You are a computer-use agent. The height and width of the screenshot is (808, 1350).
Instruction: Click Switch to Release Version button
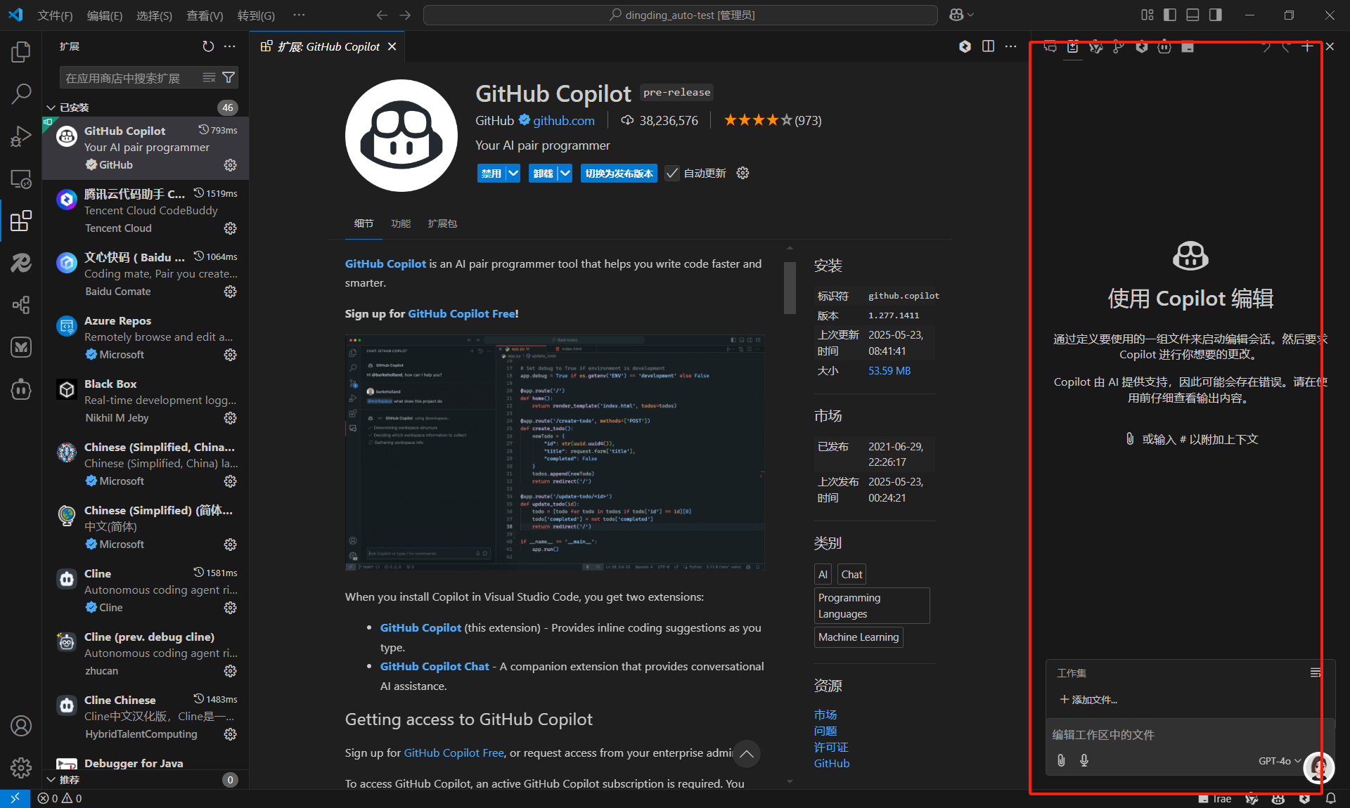(619, 174)
